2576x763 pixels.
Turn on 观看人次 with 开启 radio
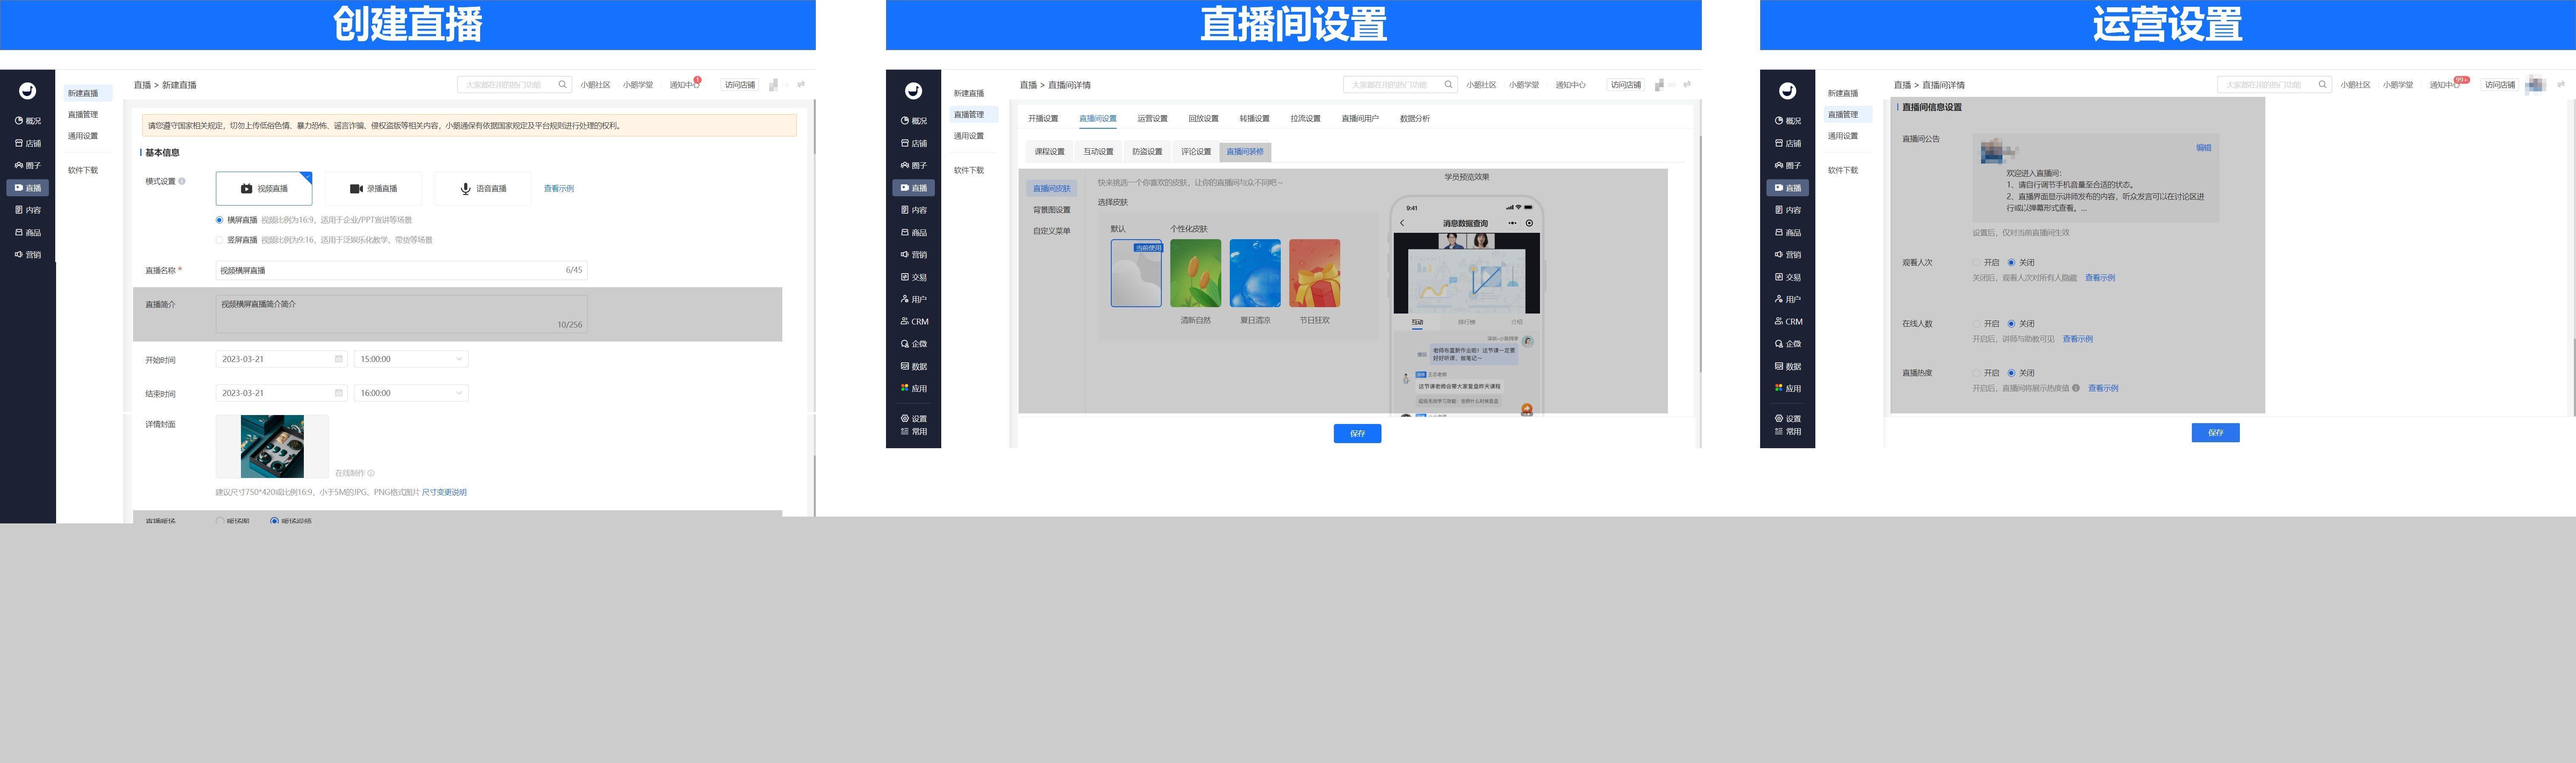click(x=1976, y=263)
